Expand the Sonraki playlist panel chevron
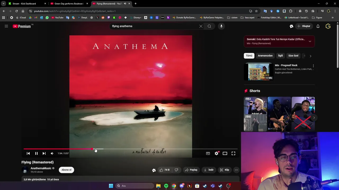The image size is (339, 190). pyautogui.click(x=310, y=41)
